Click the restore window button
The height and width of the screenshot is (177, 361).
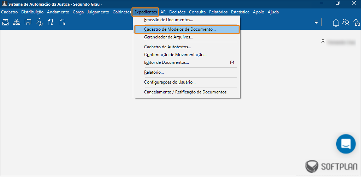point(338,3)
